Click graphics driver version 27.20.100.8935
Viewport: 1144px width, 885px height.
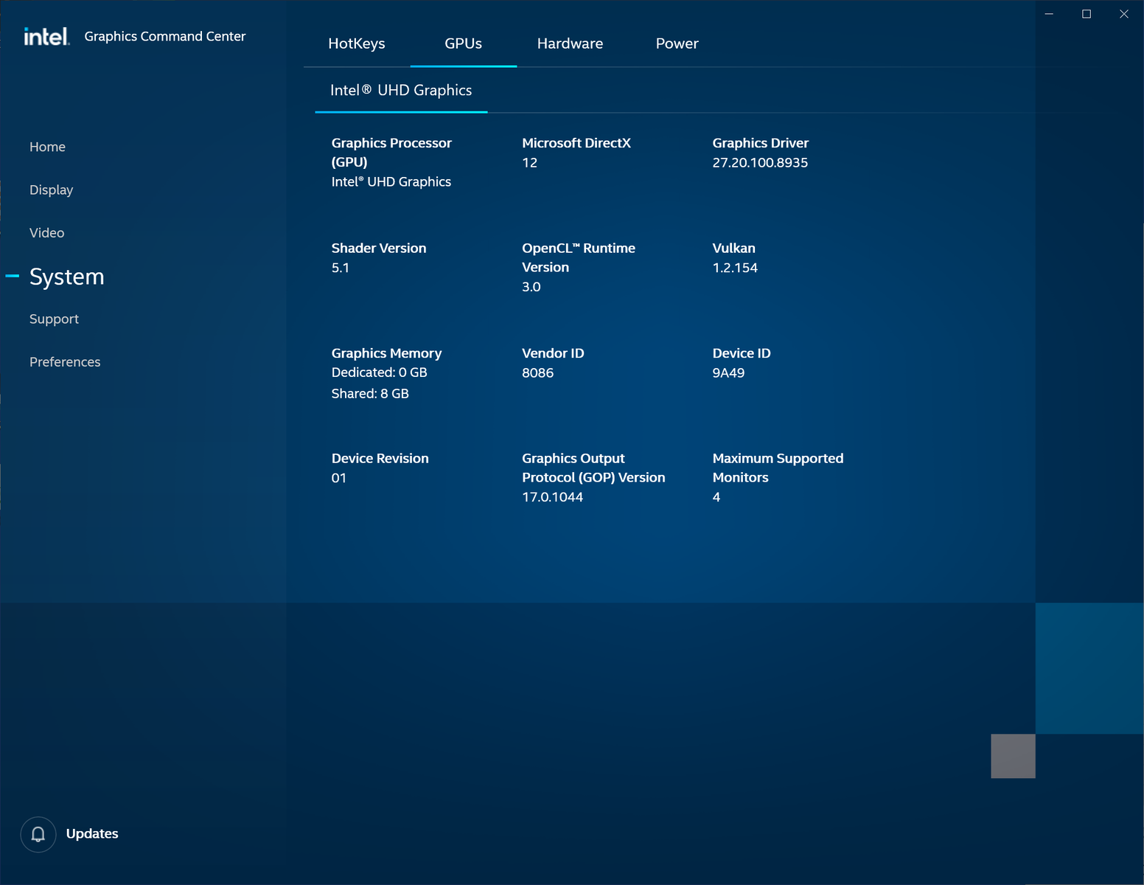point(760,162)
